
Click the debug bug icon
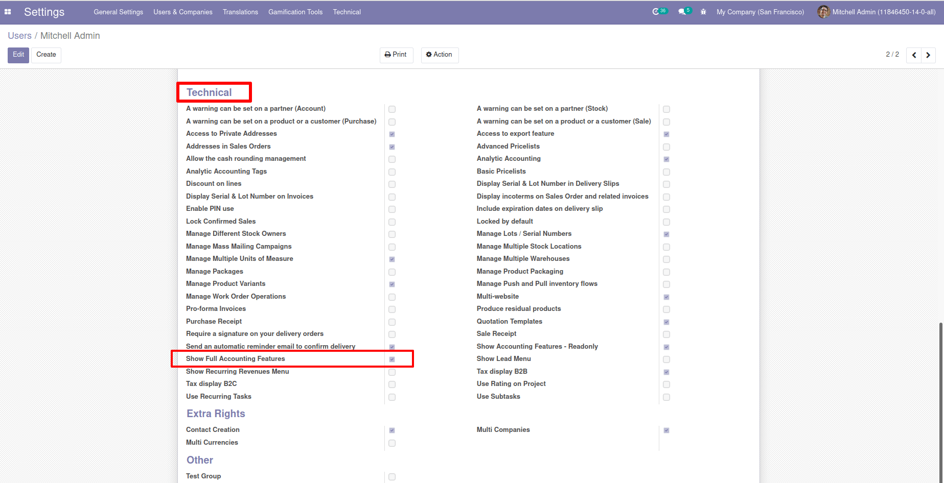(703, 12)
